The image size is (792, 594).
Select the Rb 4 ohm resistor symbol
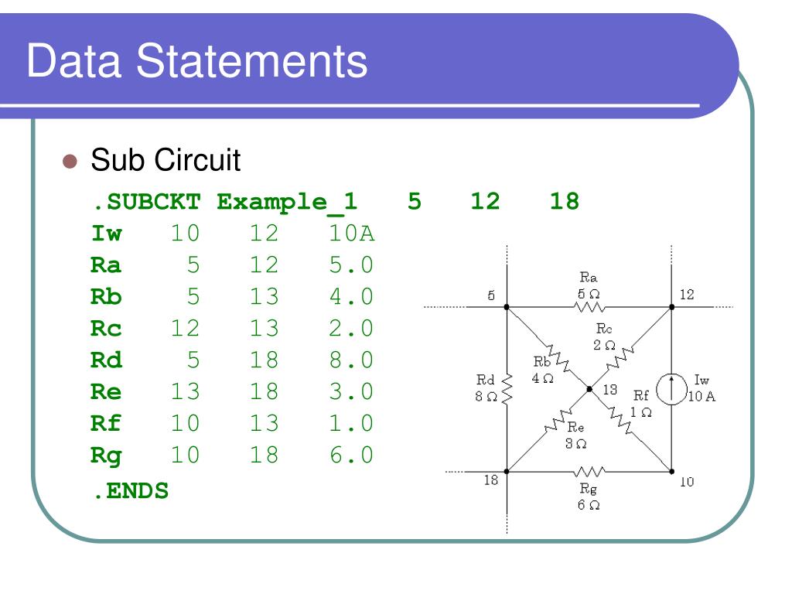click(558, 357)
